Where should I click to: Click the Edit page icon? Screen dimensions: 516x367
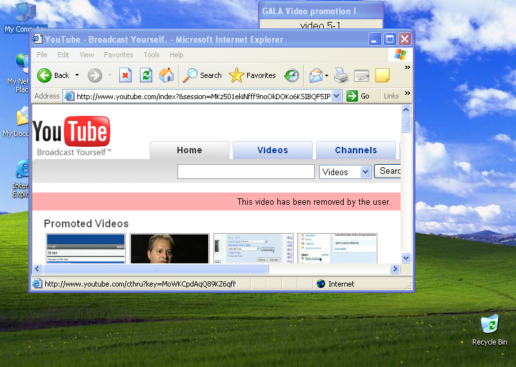[362, 75]
